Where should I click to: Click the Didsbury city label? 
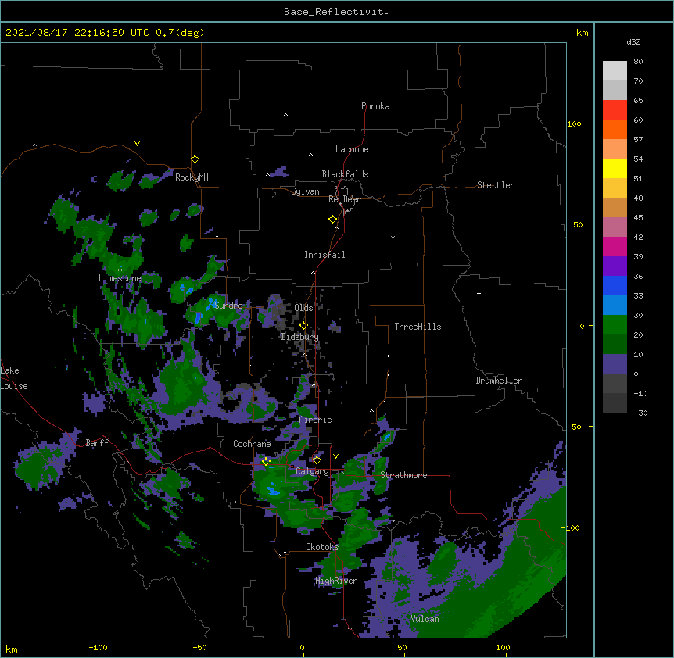pyautogui.click(x=300, y=337)
